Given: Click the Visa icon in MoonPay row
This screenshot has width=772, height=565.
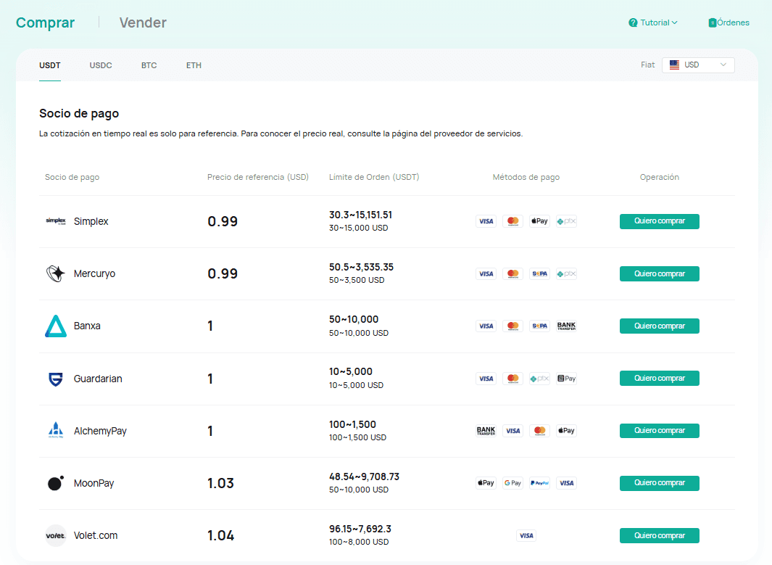Looking at the screenshot, I should pyautogui.click(x=566, y=483).
